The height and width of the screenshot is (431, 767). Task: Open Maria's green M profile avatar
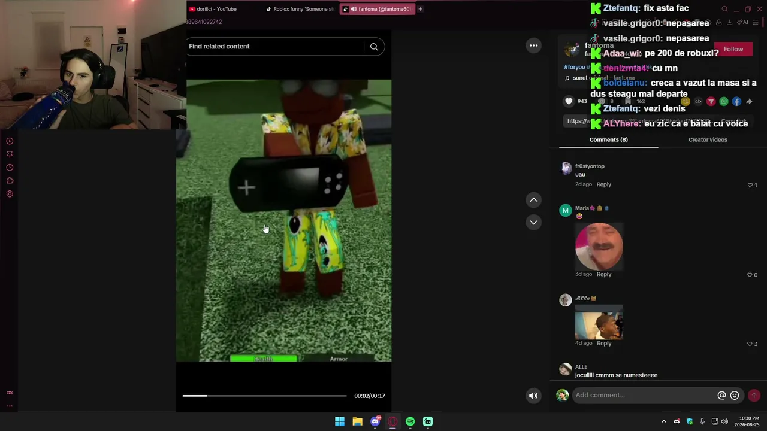click(566, 210)
